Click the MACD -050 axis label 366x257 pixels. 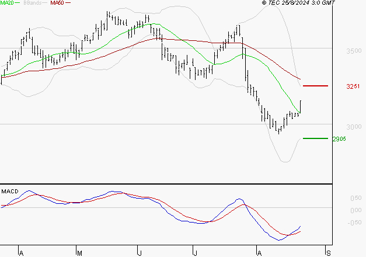pos(354,223)
